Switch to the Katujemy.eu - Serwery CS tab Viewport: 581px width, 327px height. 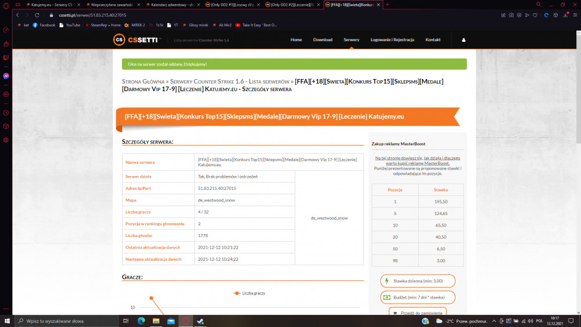pos(52,5)
